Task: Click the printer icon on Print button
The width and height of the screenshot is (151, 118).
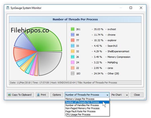Action: [x=38, y=95]
